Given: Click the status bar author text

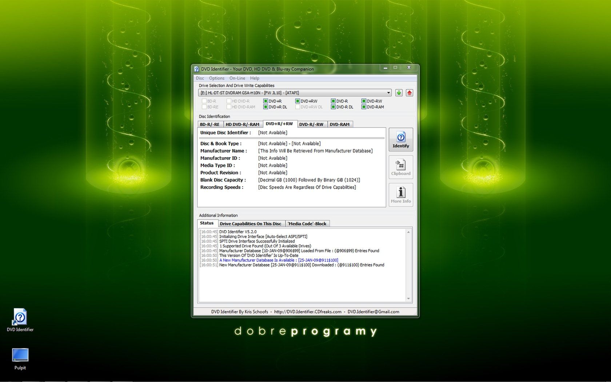Looking at the screenshot, I should pyautogui.click(x=240, y=312).
